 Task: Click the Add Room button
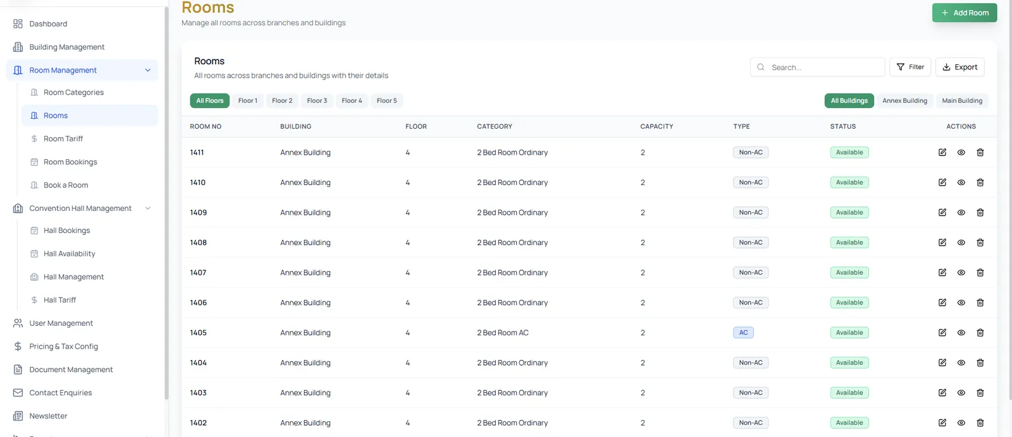tap(965, 13)
